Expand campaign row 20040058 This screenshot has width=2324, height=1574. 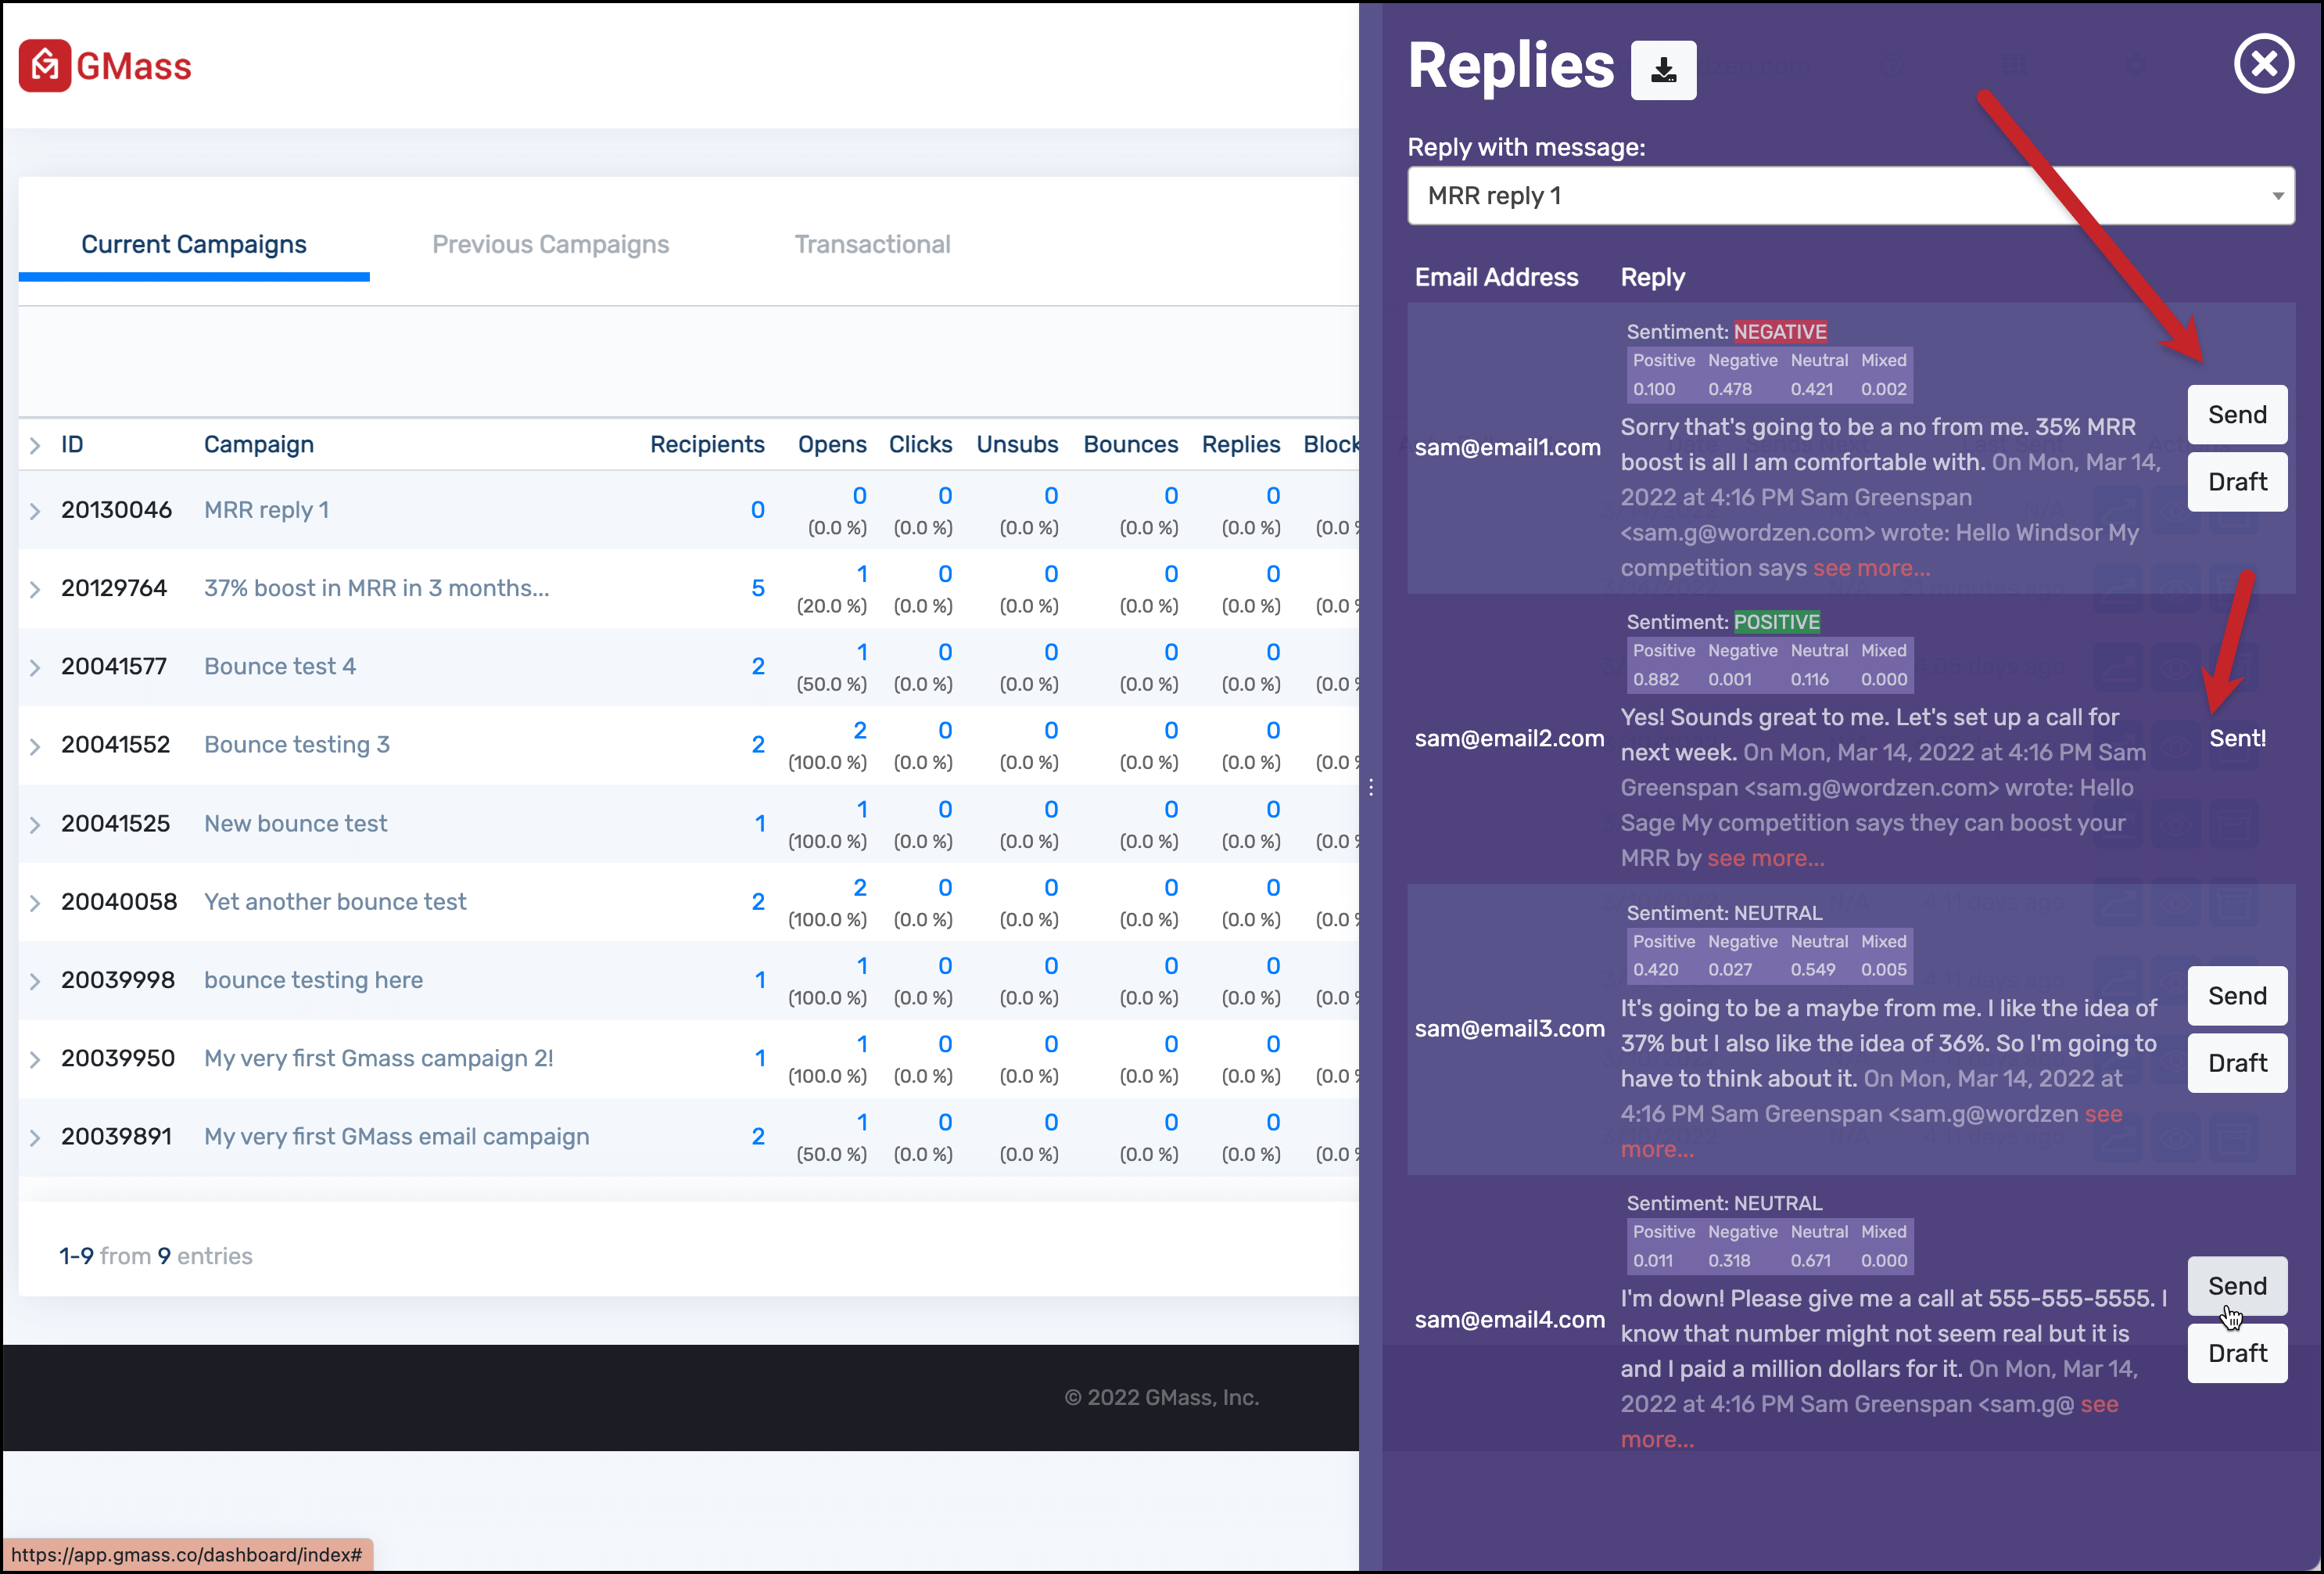click(35, 903)
